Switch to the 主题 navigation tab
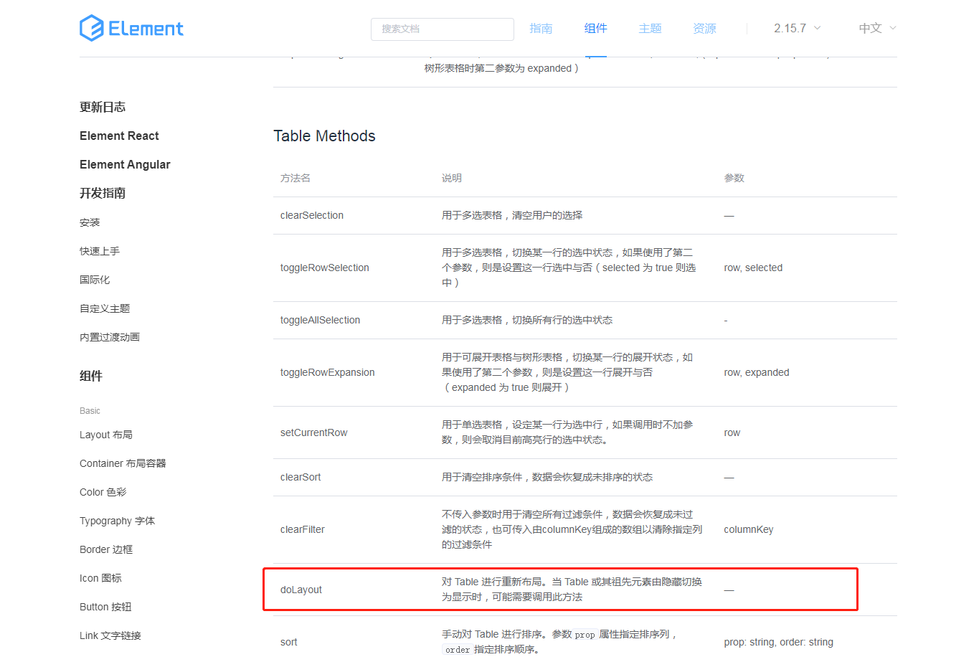This screenshot has height=662, width=979. pyautogui.click(x=650, y=28)
